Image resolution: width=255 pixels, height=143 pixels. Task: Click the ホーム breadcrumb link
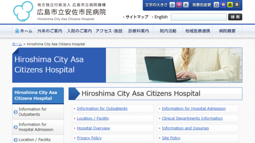17,44
